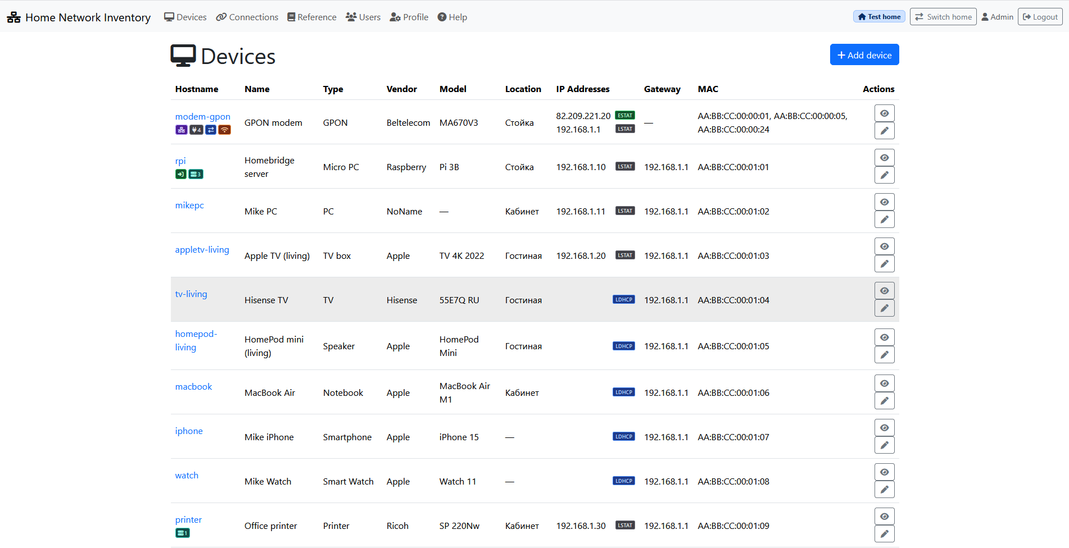Click the Devices page heading
Screen dimensions: 1069x548
[x=223, y=56]
